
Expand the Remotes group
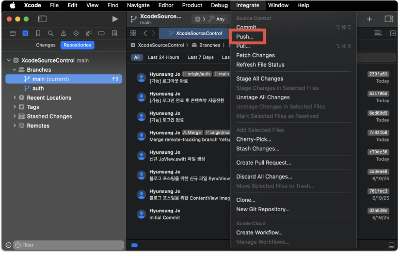tap(14, 125)
